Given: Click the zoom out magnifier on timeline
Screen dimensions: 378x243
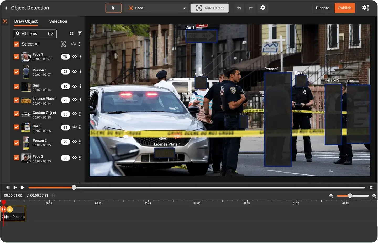Looking at the screenshot, I should click(x=331, y=196).
